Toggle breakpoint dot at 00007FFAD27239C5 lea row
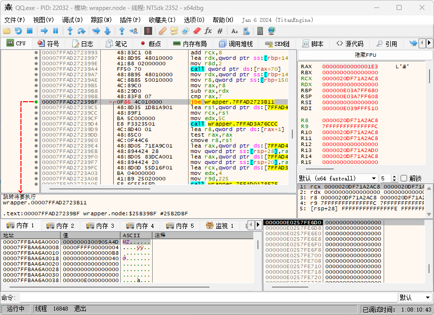This screenshot has height=315, width=434. (x=36, y=107)
